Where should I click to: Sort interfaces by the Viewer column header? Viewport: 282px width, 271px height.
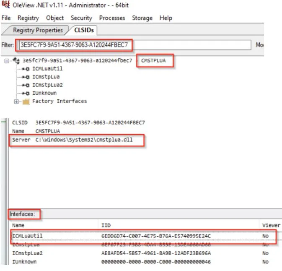point(271,225)
